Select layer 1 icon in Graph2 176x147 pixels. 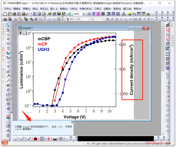(20, 33)
